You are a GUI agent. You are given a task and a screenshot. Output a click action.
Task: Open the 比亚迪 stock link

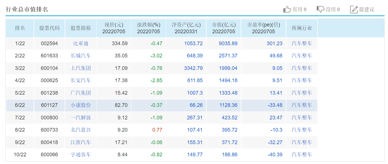81,43
